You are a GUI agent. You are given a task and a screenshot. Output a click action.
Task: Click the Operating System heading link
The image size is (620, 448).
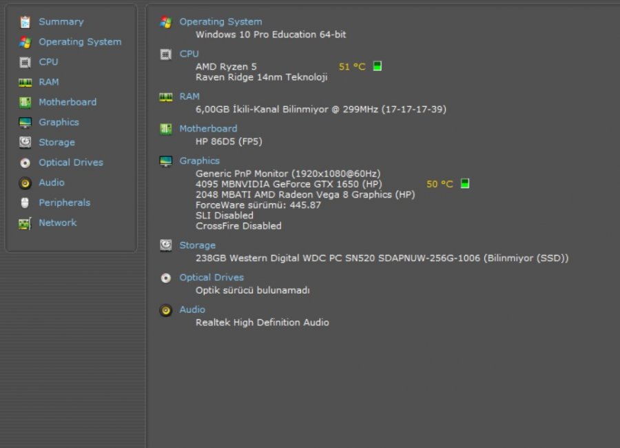pyautogui.click(x=220, y=22)
